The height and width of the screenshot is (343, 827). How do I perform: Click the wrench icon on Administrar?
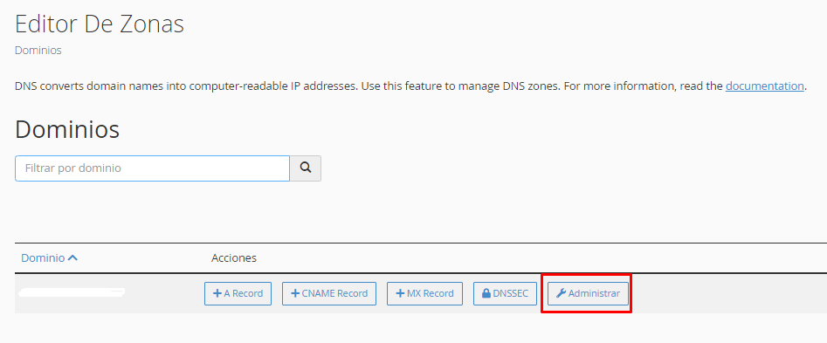coord(562,293)
